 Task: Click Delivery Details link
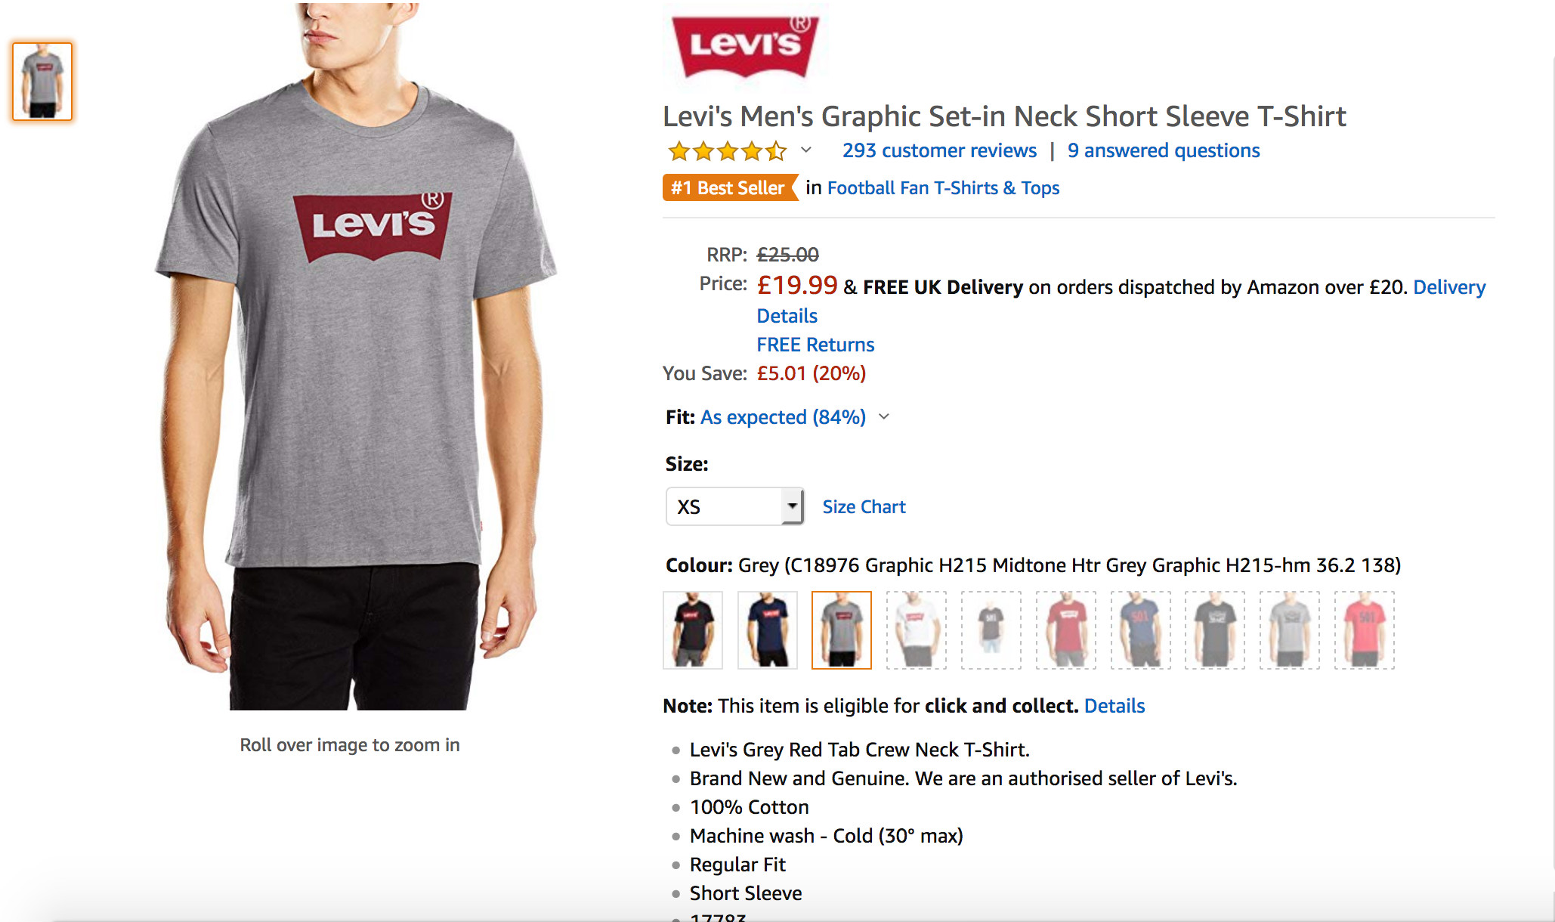tap(1449, 287)
